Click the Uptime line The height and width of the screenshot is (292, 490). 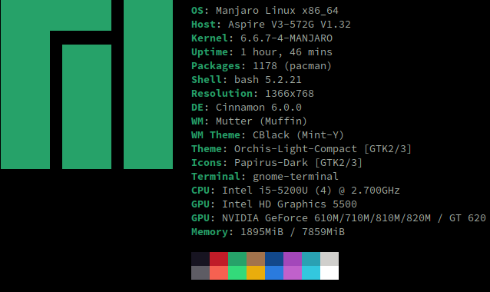[262, 52]
